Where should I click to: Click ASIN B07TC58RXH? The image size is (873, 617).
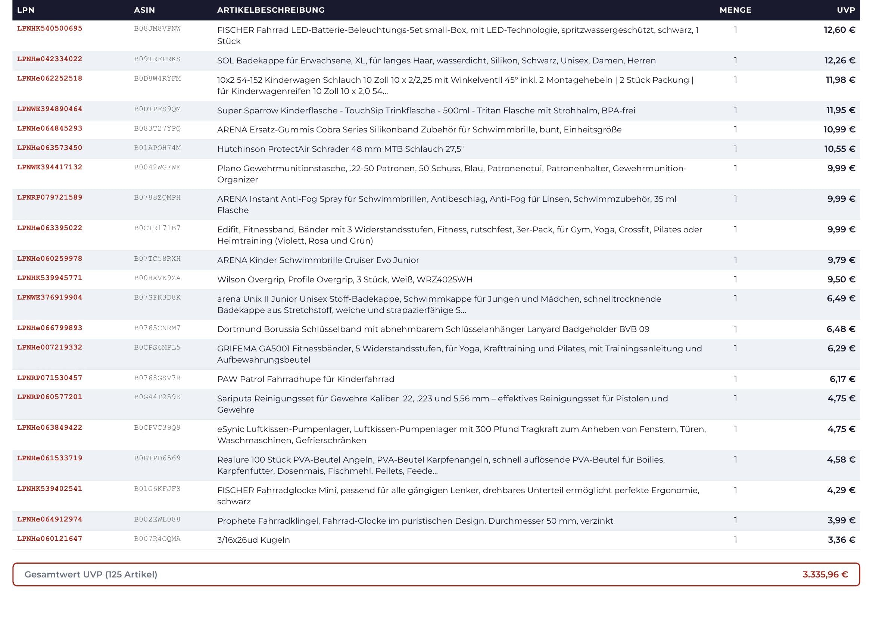[x=158, y=259]
